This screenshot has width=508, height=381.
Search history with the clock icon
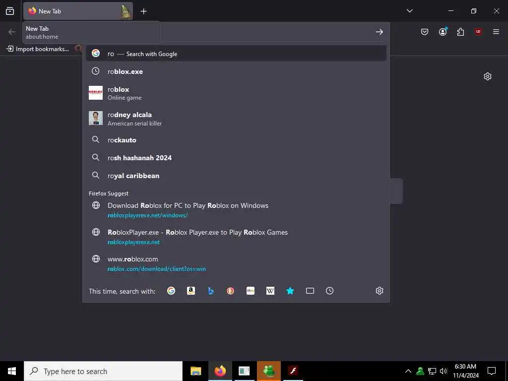tap(329, 291)
